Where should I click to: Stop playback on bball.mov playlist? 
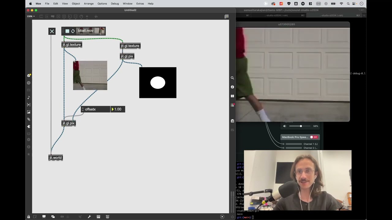[x=67, y=31]
